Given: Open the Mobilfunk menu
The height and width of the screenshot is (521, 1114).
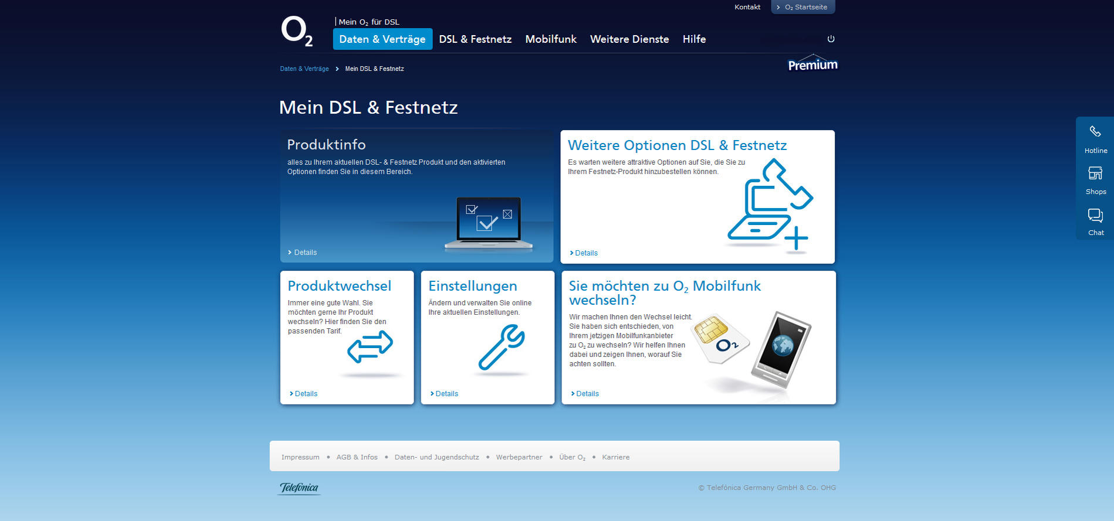Looking at the screenshot, I should point(551,39).
